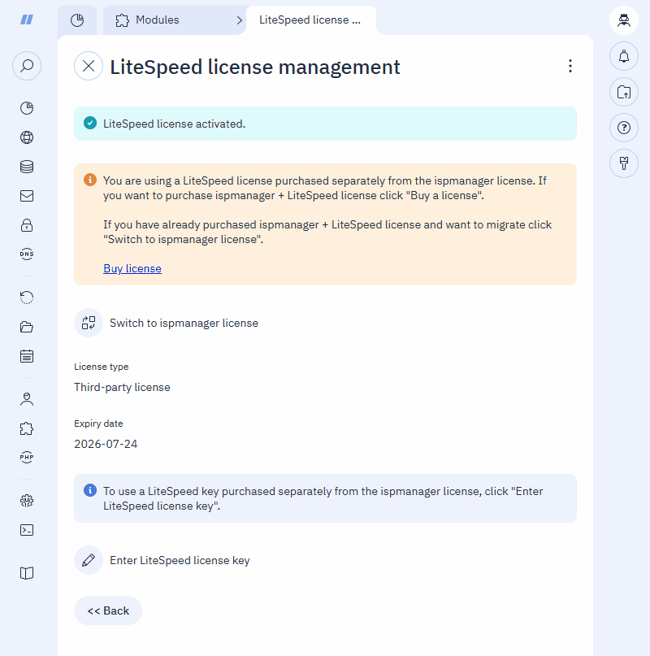Open the scheduler calendar icon
This screenshot has height=656, width=650.
click(27, 356)
